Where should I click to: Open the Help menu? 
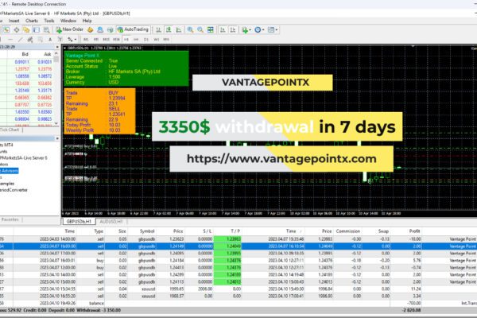(x=87, y=21)
